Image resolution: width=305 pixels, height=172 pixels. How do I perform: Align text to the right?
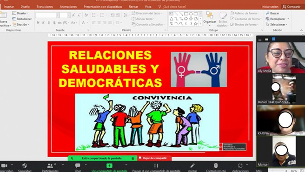click(x=105, y=23)
